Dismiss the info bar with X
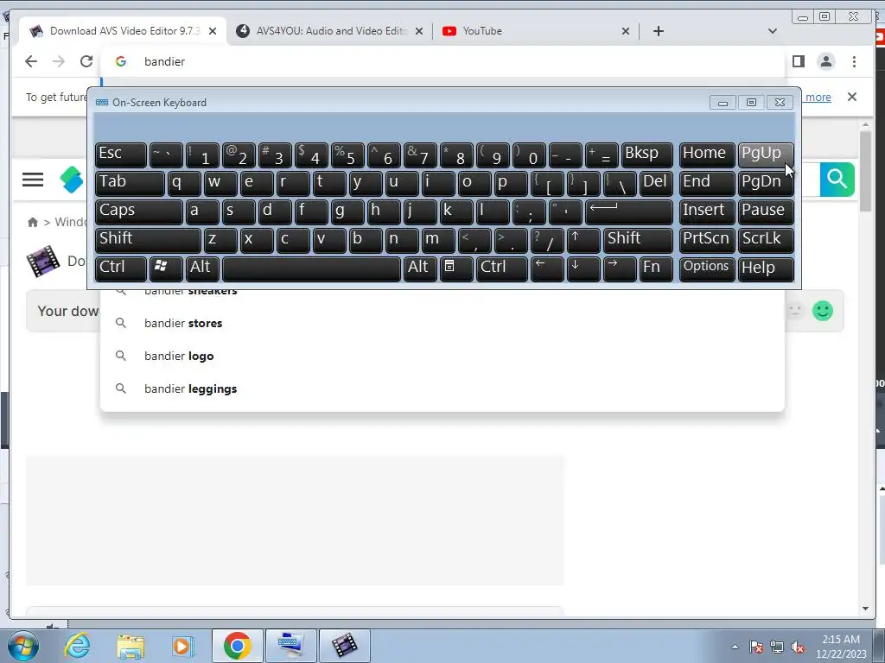885x663 pixels. (x=852, y=97)
